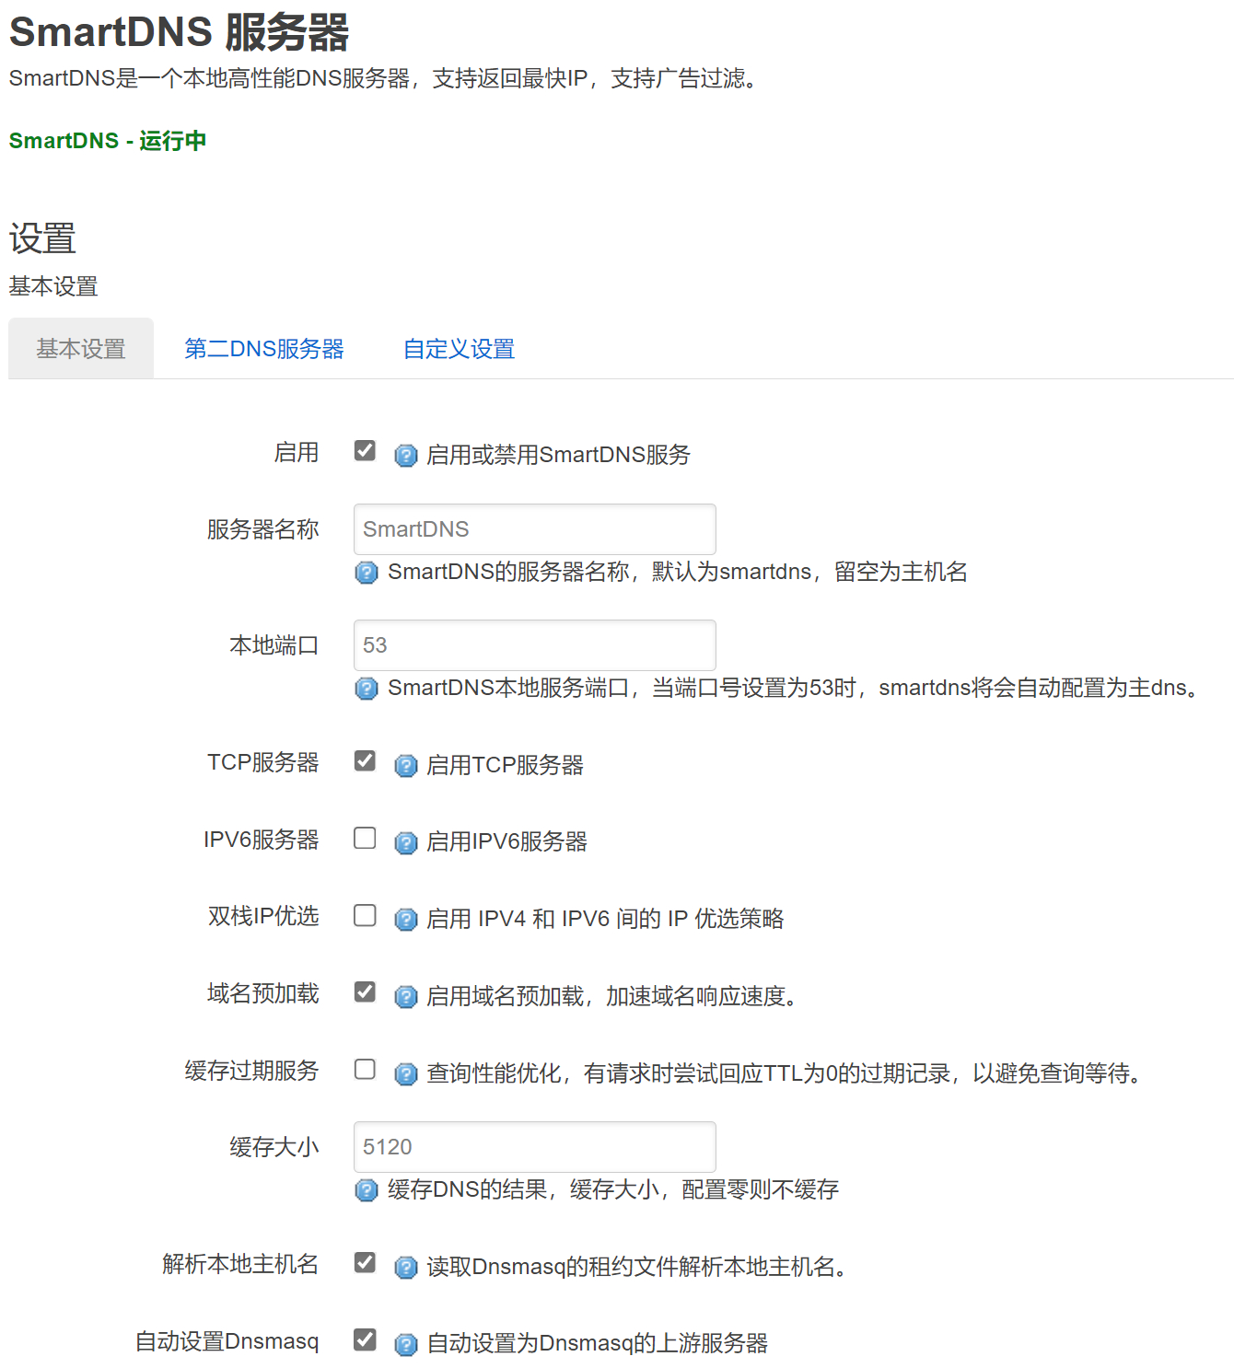The height and width of the screenshot is (1368, 1234).
Task: Click the 本地端口 input showing 53
Action: pyautogui.click(x=534, y=645)
